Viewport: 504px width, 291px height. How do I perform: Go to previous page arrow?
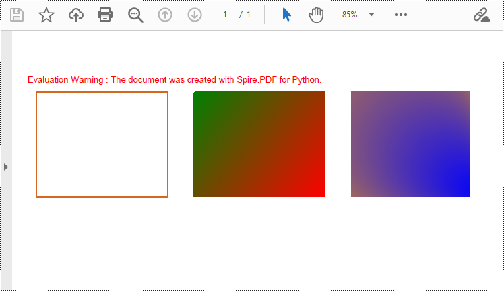(x=165, y=15)
